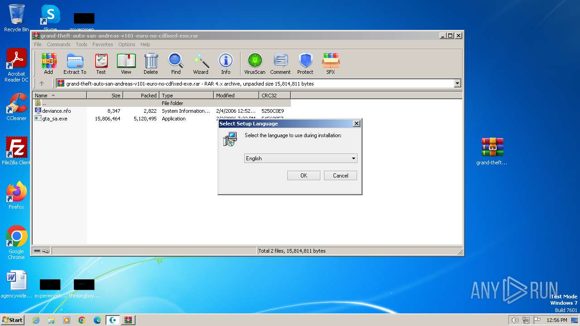Click the status bar total files text
This screenshot has height=326, width=580.
coord(292,251)
